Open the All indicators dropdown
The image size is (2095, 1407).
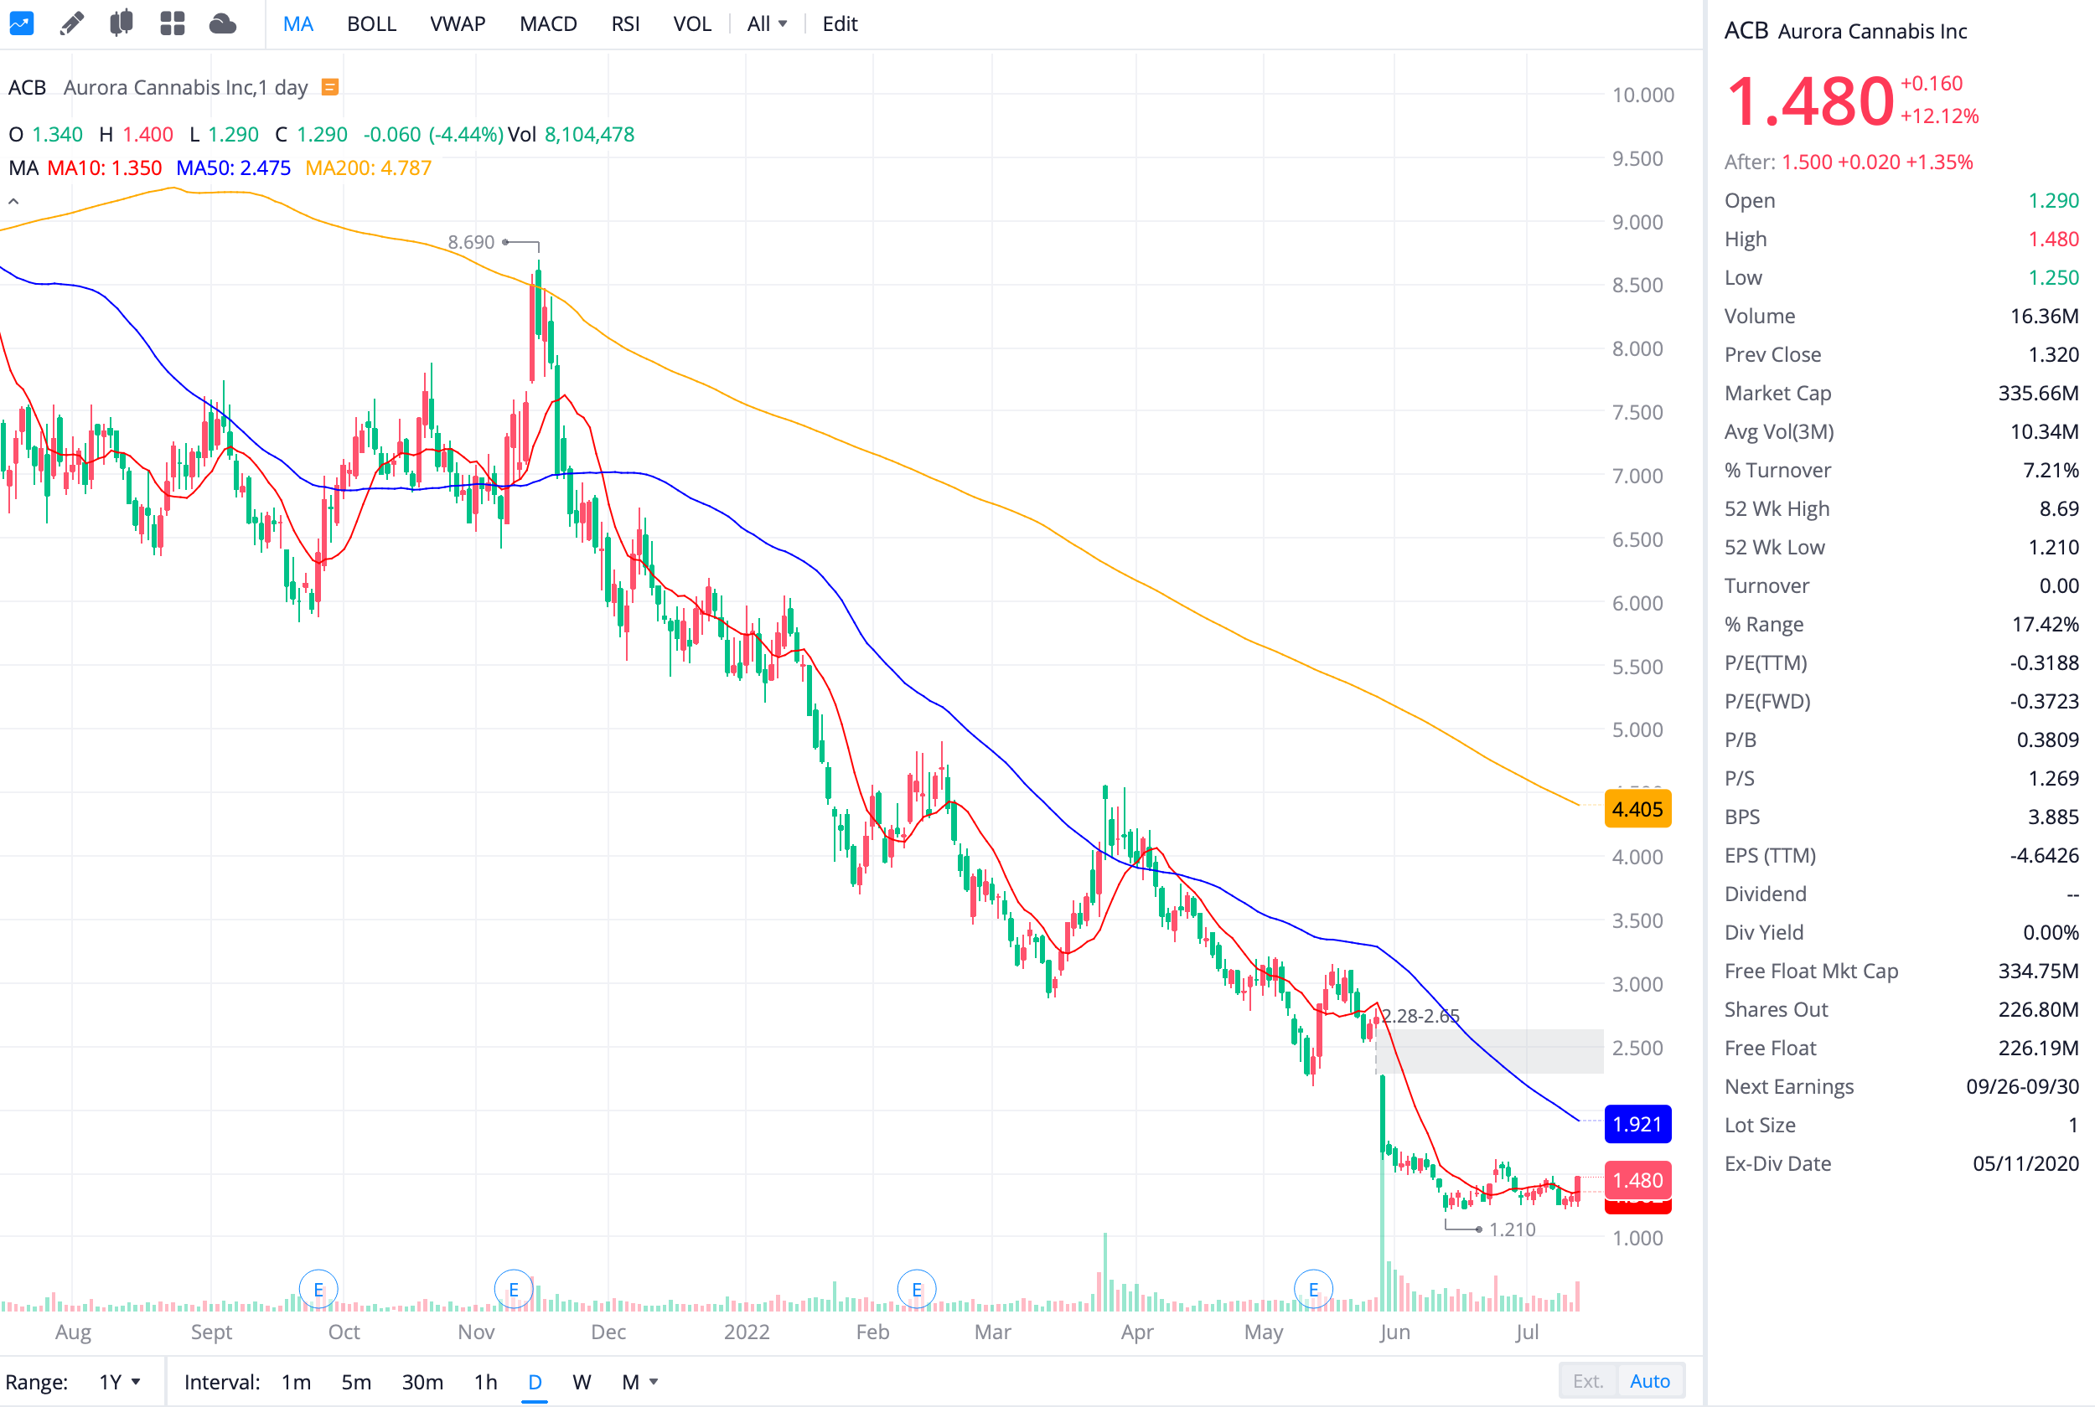[x=767, y=24]
